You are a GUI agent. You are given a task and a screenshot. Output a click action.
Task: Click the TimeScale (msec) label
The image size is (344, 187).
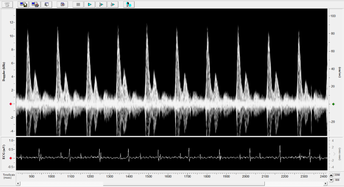point(9,176)
